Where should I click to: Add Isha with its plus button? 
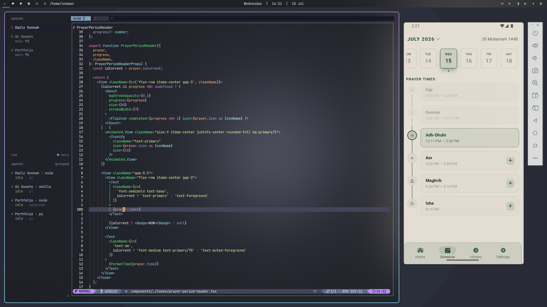(510, 206)
